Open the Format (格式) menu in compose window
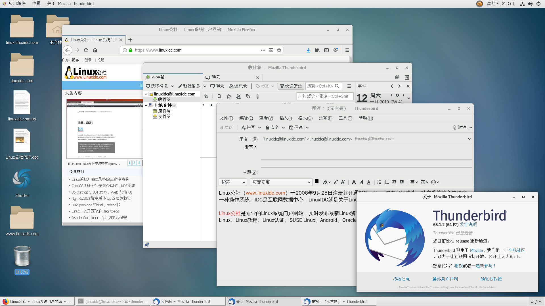The width and height of the screenshot is (545, 306). pyautogui.click(x=305, y=118)
